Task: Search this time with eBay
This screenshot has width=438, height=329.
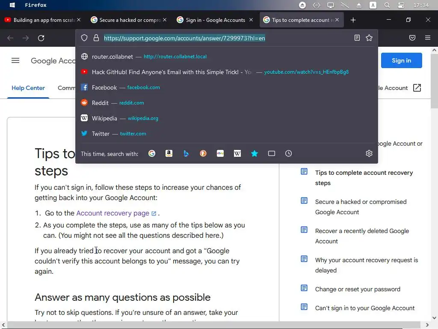Action: pos(220,153)
